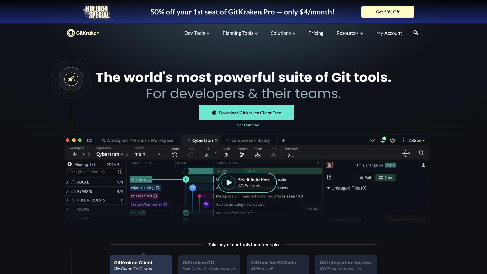This screenshot has height=274, width=487.
Task: Open the notifications bell icon
Action: tap(383, 140)
